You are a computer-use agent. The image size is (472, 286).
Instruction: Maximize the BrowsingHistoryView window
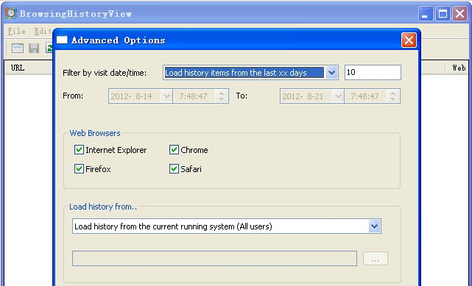pyautogui.click(x=443, y=14)
